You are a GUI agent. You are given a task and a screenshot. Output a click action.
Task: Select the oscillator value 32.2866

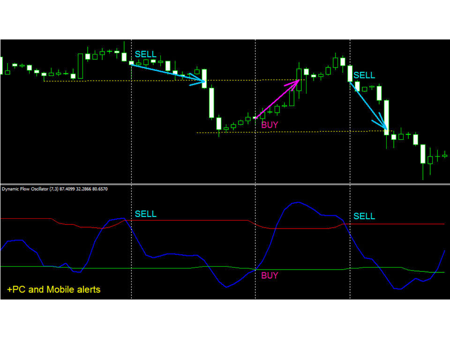click(83, 189)
